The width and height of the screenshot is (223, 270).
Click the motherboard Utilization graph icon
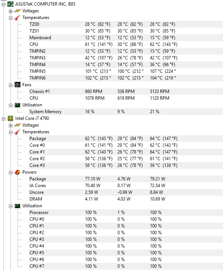[x=18, y=105]
